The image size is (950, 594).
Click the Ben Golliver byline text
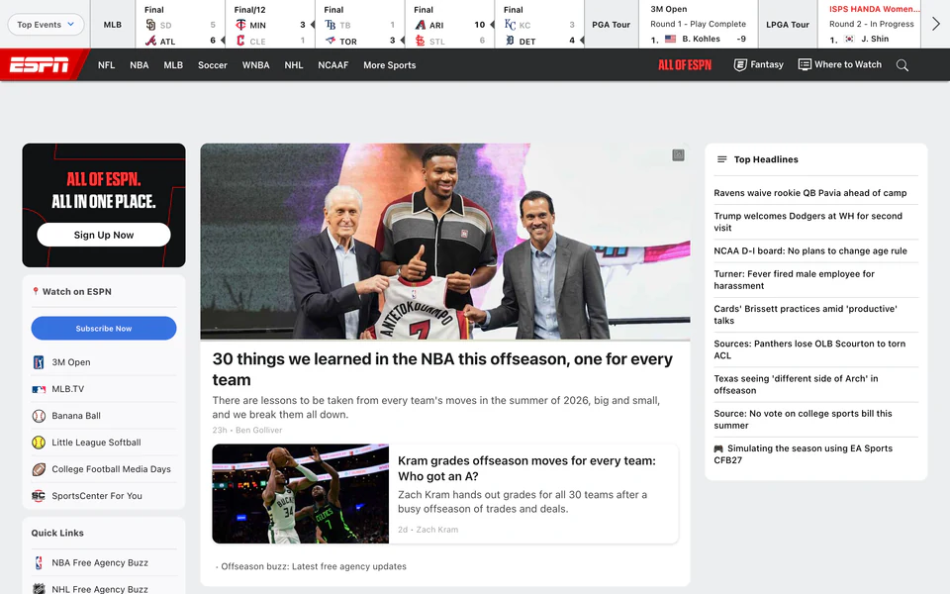tap(258, 430)
